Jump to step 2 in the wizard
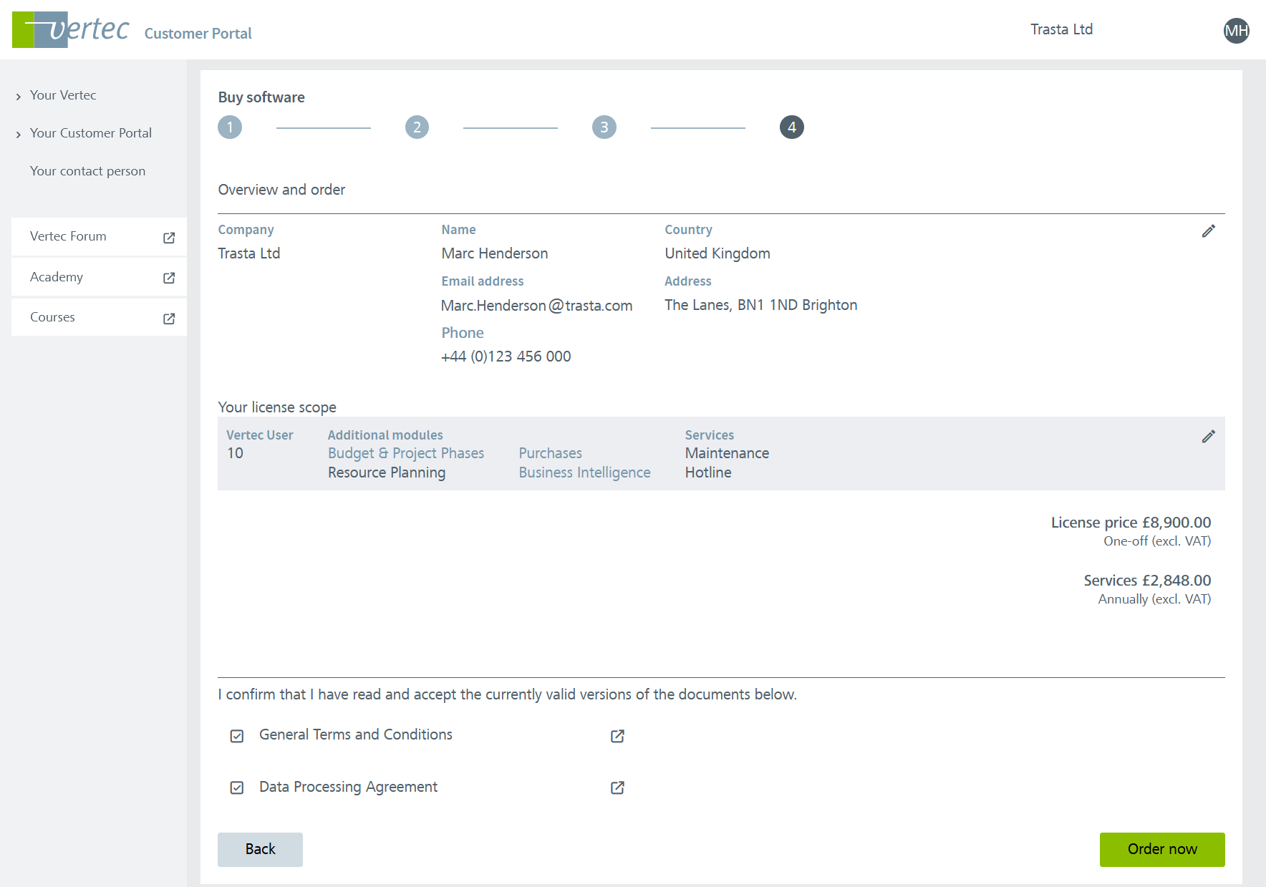Image resolution: width=1266 pixels, height=887 pixels. coord(417,127)
